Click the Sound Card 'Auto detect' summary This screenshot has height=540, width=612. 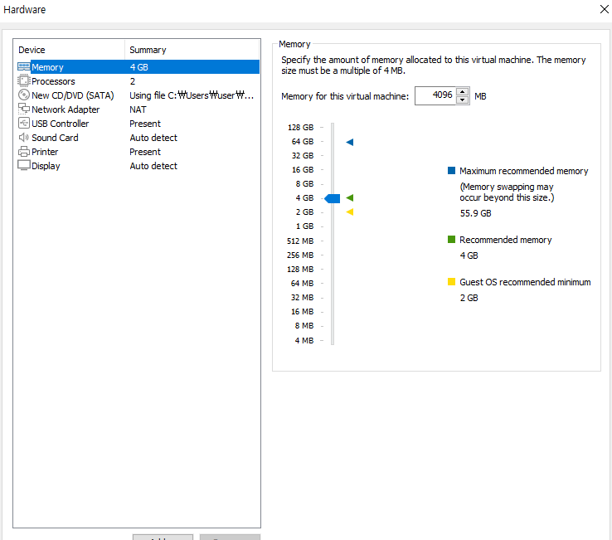tap(153, 138)
